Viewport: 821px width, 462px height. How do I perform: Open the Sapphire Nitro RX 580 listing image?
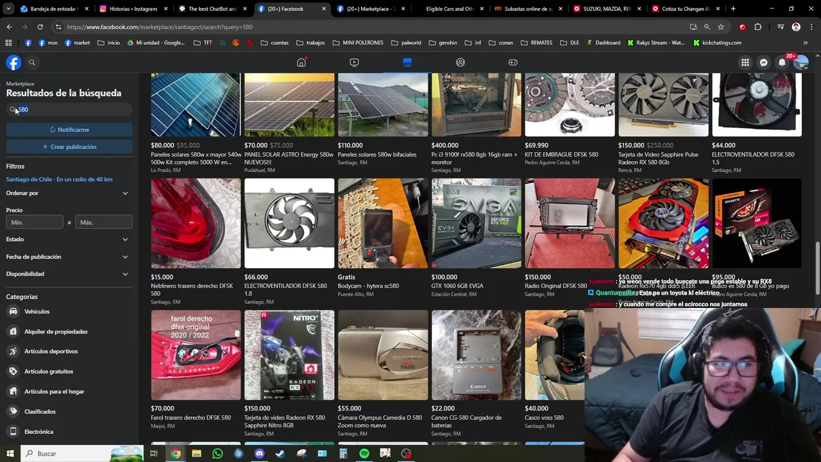(x=289, y=355)
